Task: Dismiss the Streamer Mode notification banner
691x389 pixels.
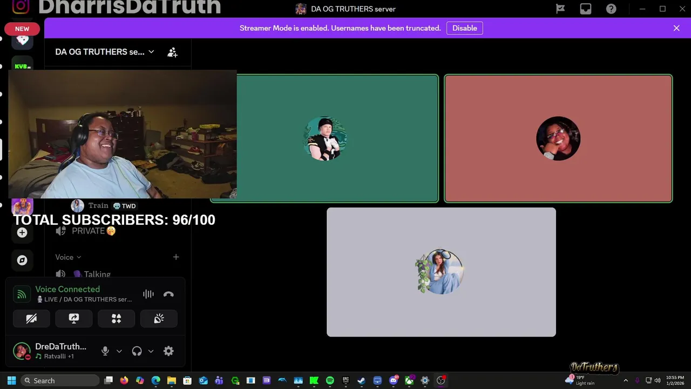Action: tap(676, 28)
